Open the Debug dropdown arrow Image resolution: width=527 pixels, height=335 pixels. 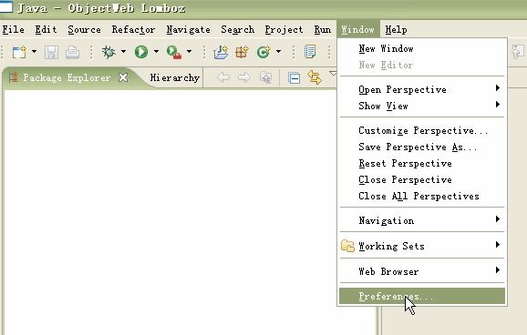pyautogui.click(x=123, y=52)
